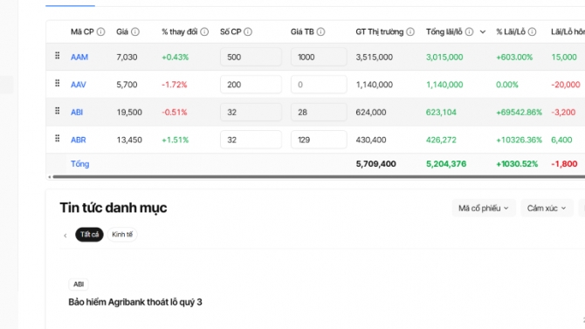The height and width of the screenshot is (329, 585).
Task: Click Số CP field with 200 for AAV
Action: (251, 85)
